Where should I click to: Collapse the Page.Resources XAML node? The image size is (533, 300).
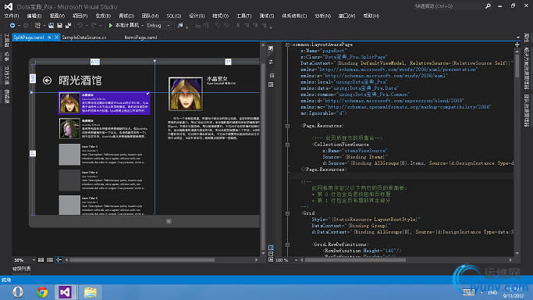pos(288,126)
